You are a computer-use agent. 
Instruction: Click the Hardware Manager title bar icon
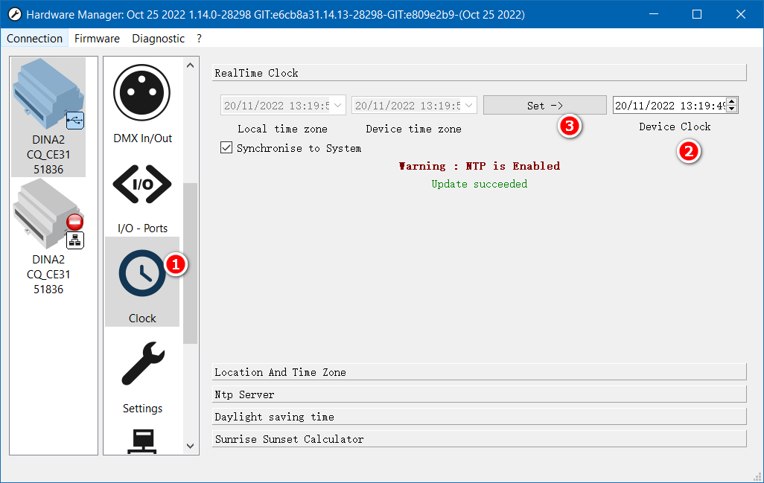click(14, 14)
